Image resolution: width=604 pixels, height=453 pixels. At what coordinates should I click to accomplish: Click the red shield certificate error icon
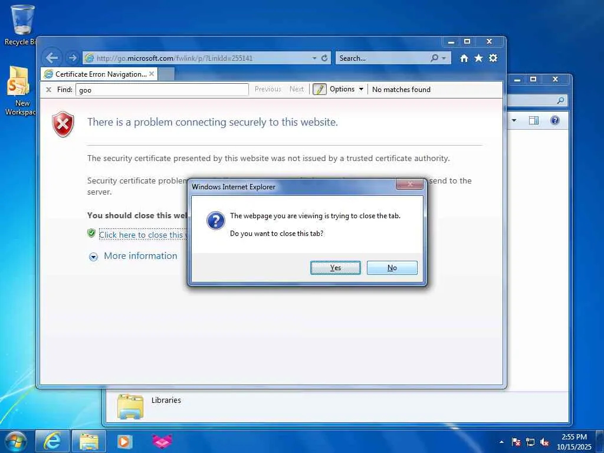(x=63, y=124)
